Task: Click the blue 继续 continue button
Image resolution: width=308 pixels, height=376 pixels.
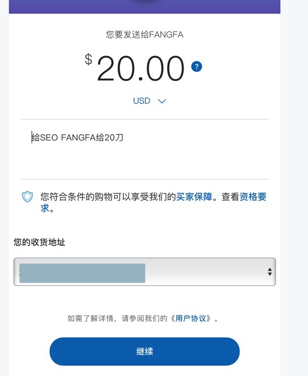Action: point(144,351)
